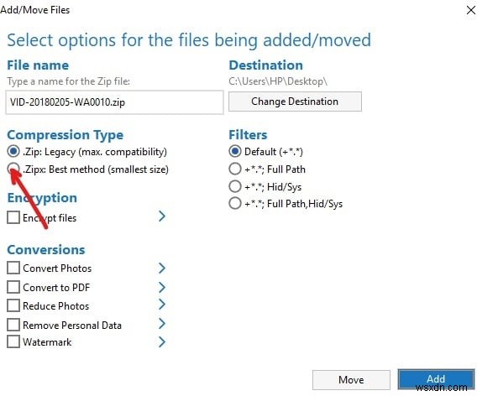Select .Zipx Best method radio option
Screen dimensions: 477x396
coord(13,169)
